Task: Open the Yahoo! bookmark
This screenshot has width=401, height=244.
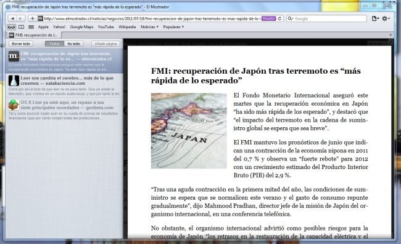Action: (59, 27)
